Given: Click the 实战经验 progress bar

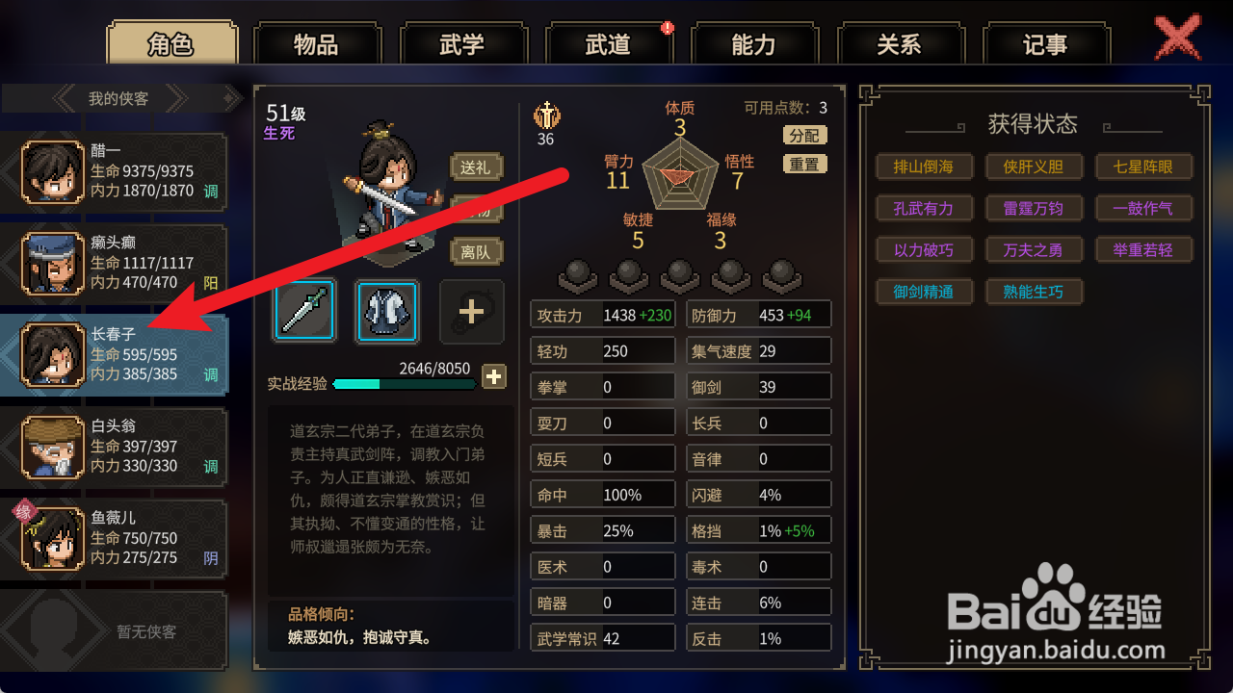Looking at the screenshot, I should point(405,384).
